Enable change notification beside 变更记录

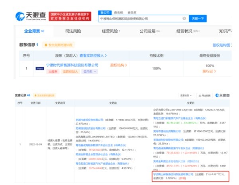(45, 95)
